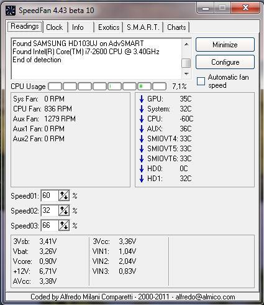
Task: Click the +12V voltage reading 6,71V
Action: 48,271
